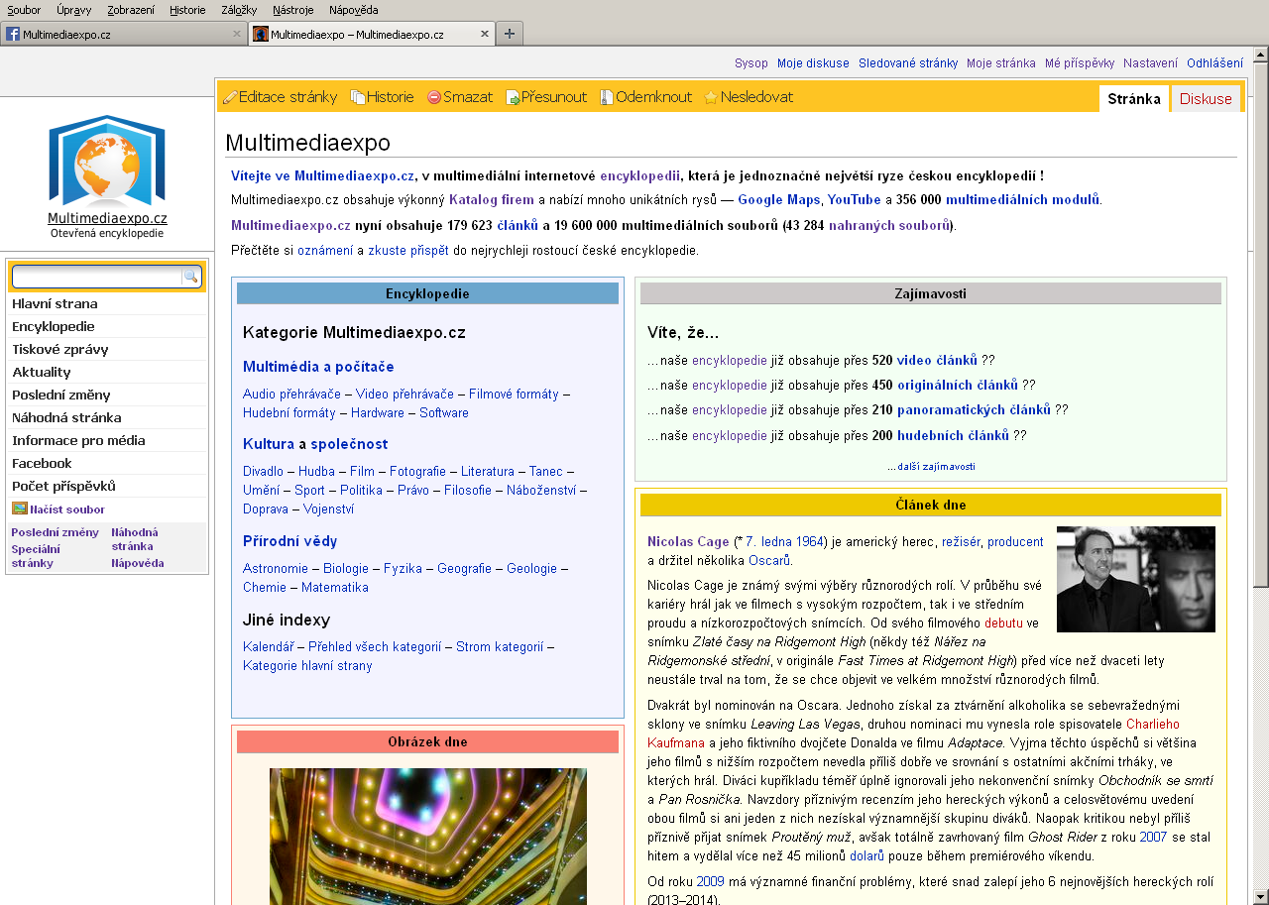Click the magnifier search icon in sidebar
1269x905 pixels.
[x=190, y=277]
